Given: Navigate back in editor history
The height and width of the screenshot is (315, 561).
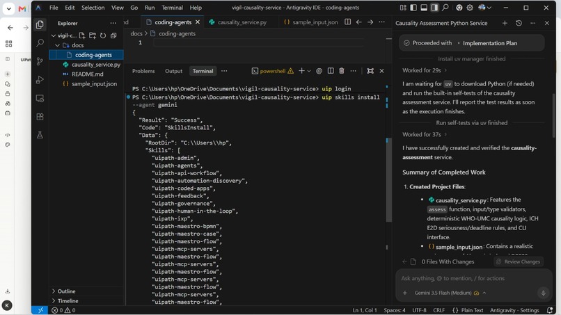Looking at the screenshot, I should coord(359,22).
